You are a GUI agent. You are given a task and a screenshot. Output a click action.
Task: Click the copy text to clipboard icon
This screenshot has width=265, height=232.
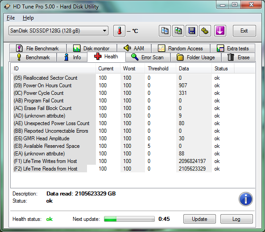165,31
